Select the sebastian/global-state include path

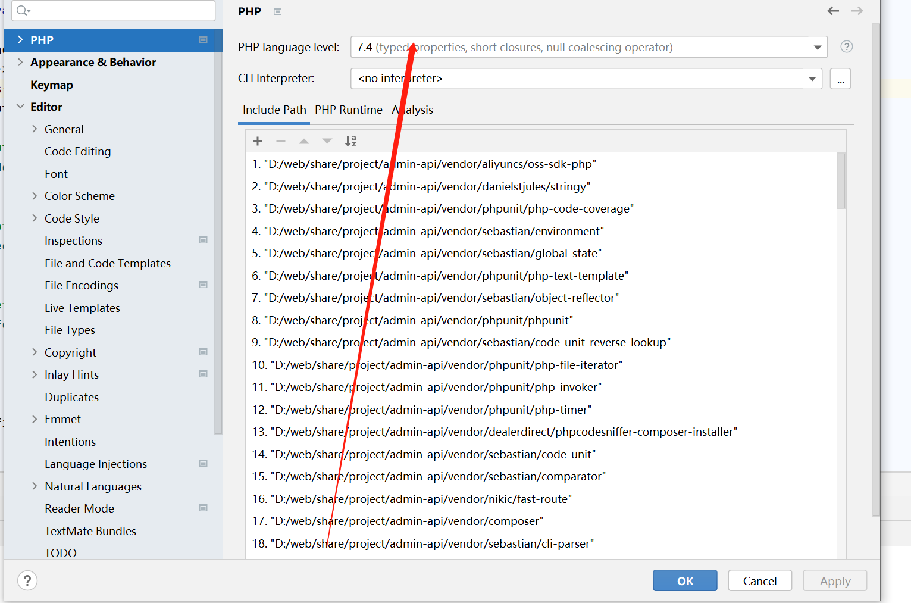[541, 253]
